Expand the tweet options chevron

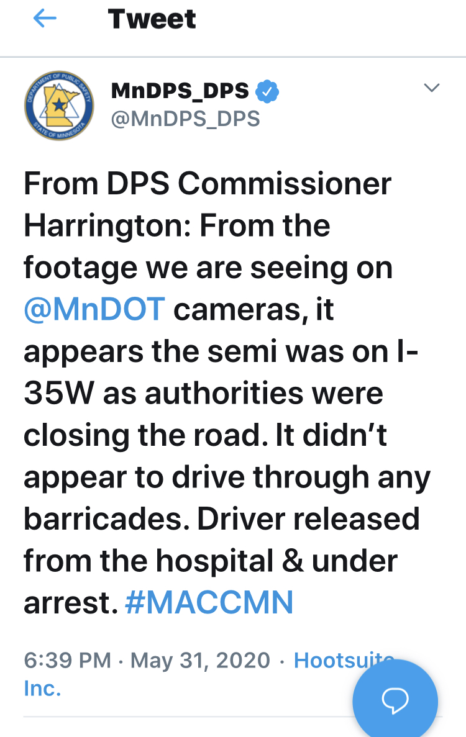coord(431,88)
